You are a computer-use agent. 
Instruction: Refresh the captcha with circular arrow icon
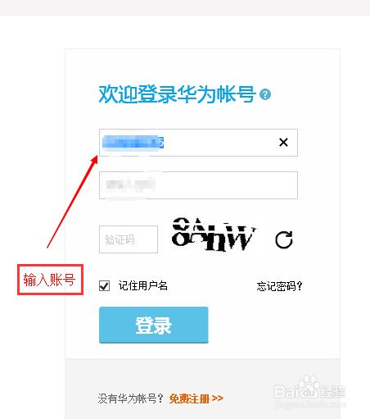(x=284, y=239)
